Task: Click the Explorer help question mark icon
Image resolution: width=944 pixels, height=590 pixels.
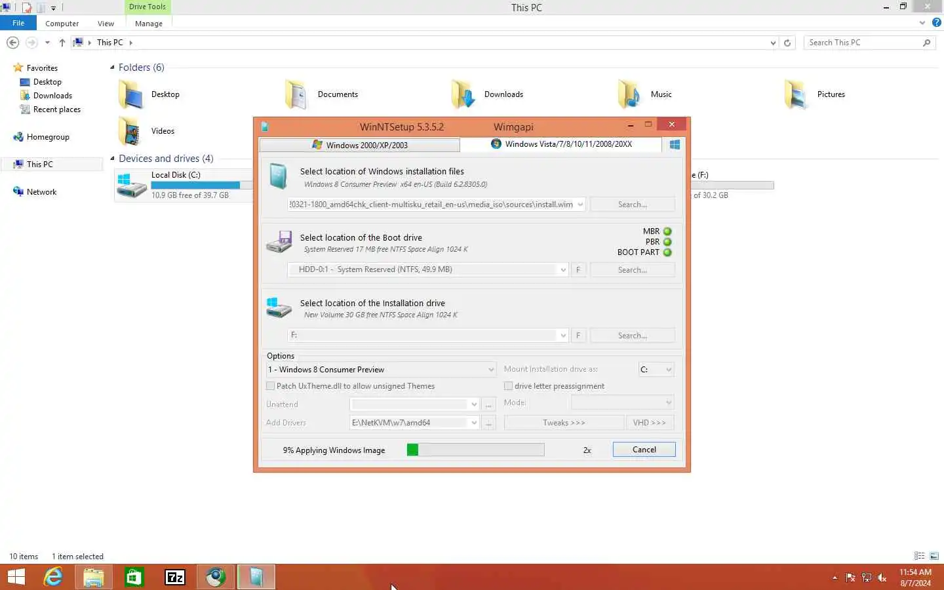Action: pos(936,22)
